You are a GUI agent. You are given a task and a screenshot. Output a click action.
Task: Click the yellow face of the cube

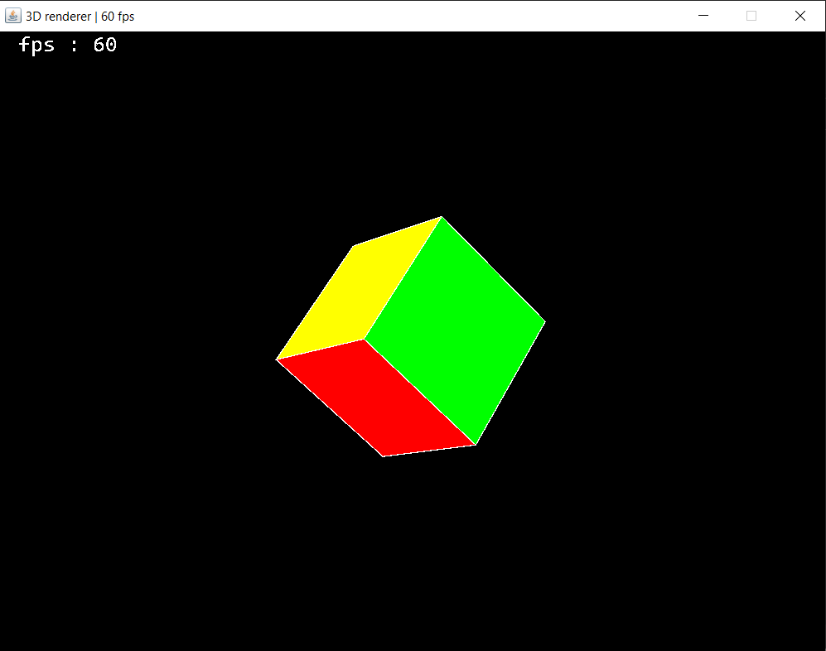358,295
